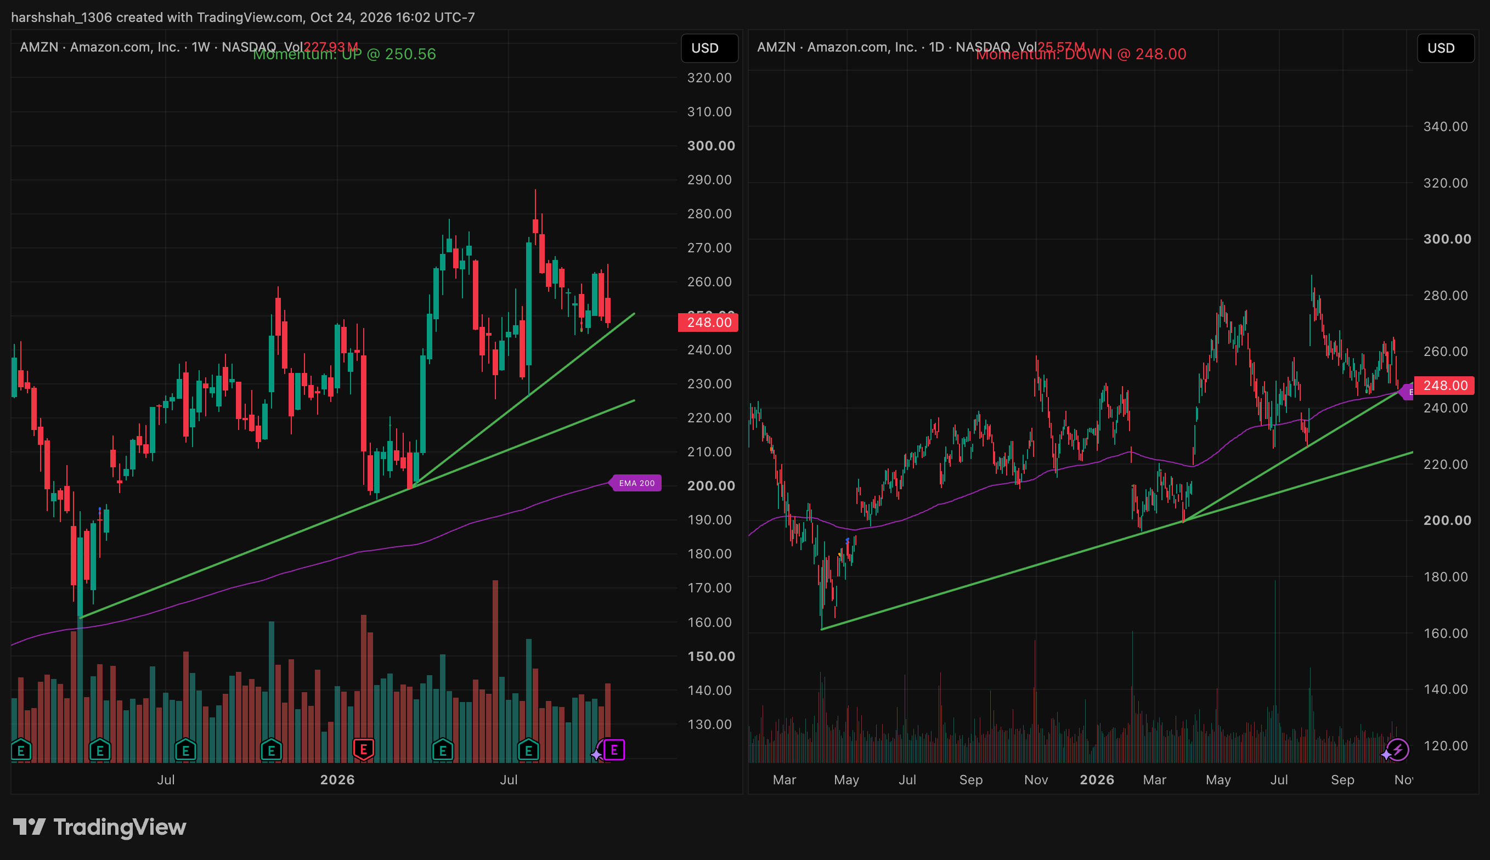Click the green earnings marker nearest second Jul label
1490x860 pixels.
528,750
